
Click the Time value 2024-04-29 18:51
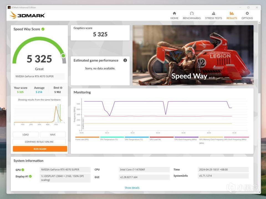click(223, 169)
